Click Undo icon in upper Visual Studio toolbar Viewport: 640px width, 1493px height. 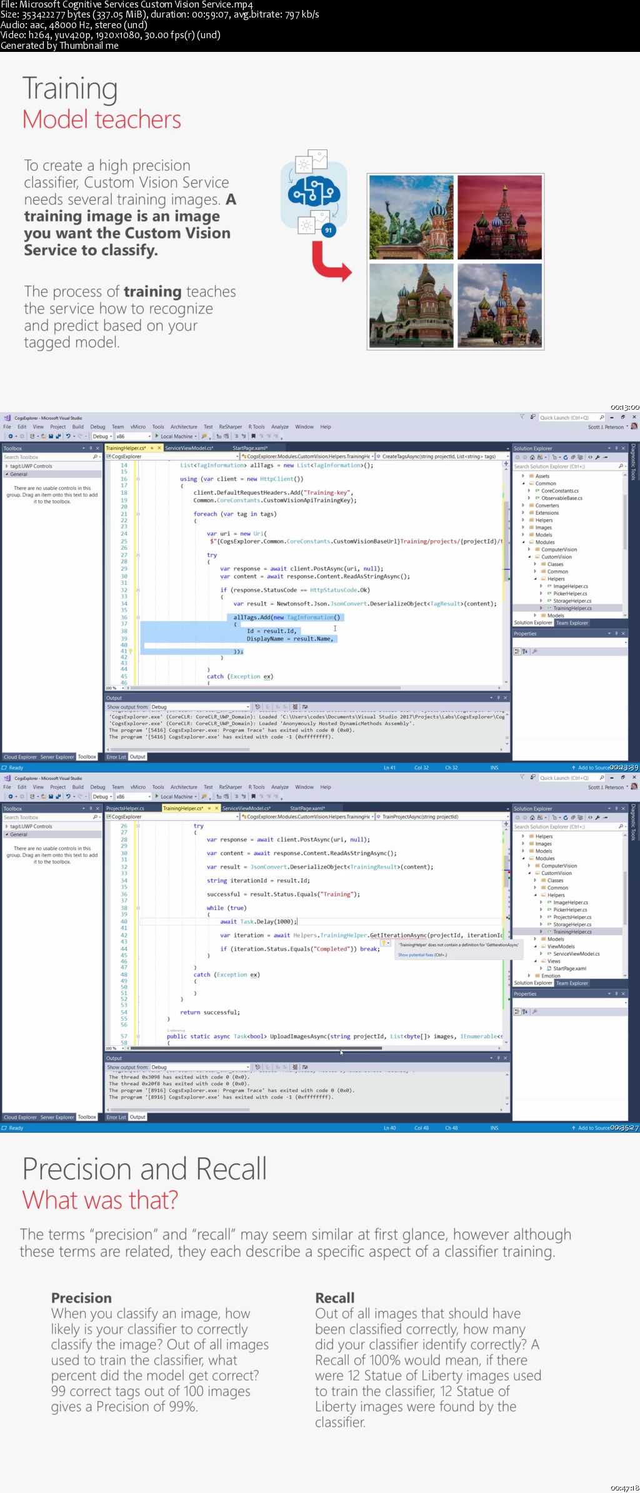point(67,437)
